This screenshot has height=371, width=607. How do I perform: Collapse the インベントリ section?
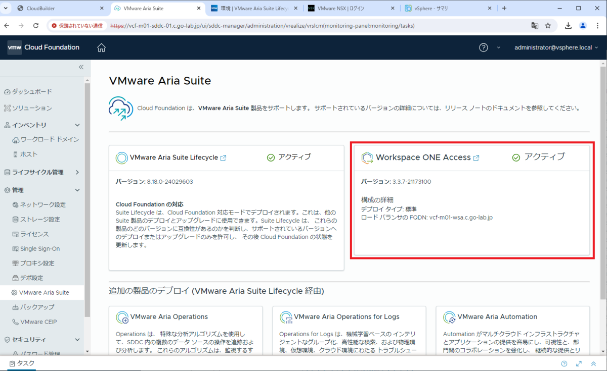coord(77,125)
